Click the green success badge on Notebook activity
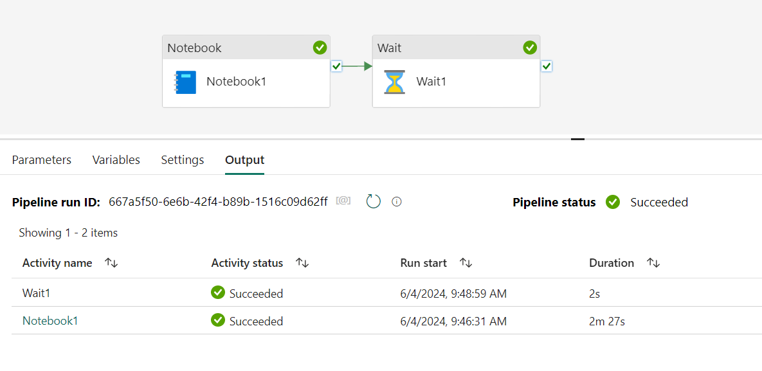 click(320, 48)
